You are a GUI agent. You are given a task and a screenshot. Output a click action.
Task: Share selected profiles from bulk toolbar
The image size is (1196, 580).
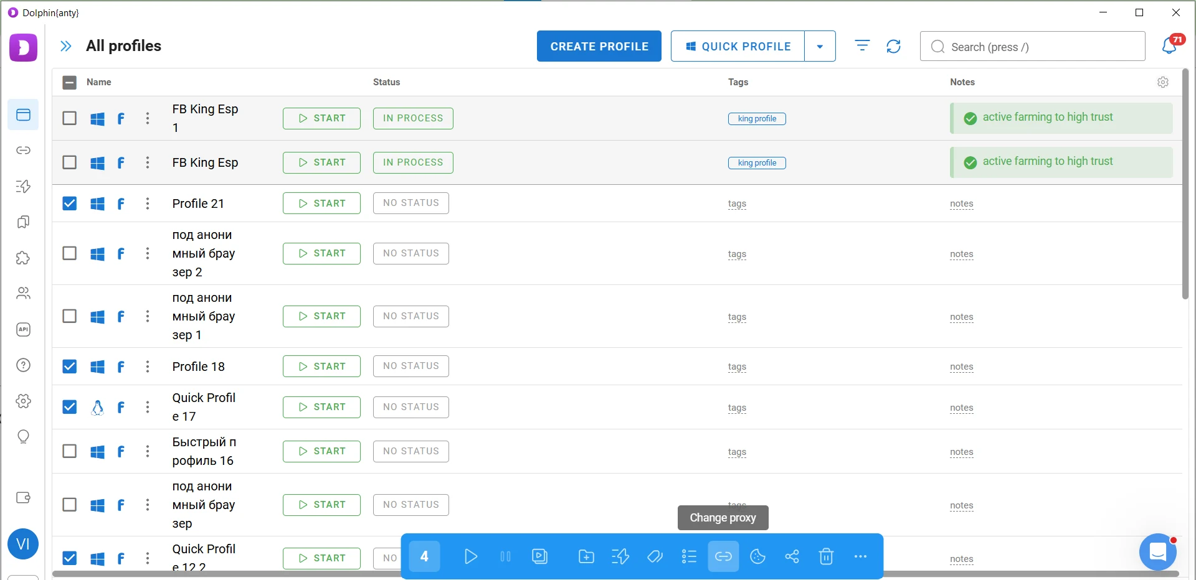tap(792, 556)
